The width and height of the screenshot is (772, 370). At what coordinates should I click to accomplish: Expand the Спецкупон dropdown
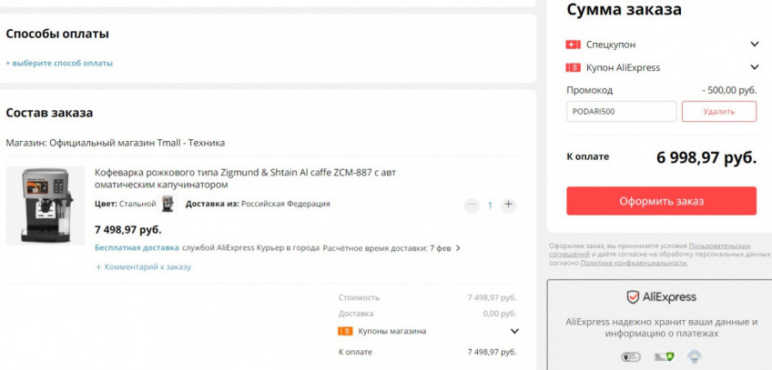(754, 45)
